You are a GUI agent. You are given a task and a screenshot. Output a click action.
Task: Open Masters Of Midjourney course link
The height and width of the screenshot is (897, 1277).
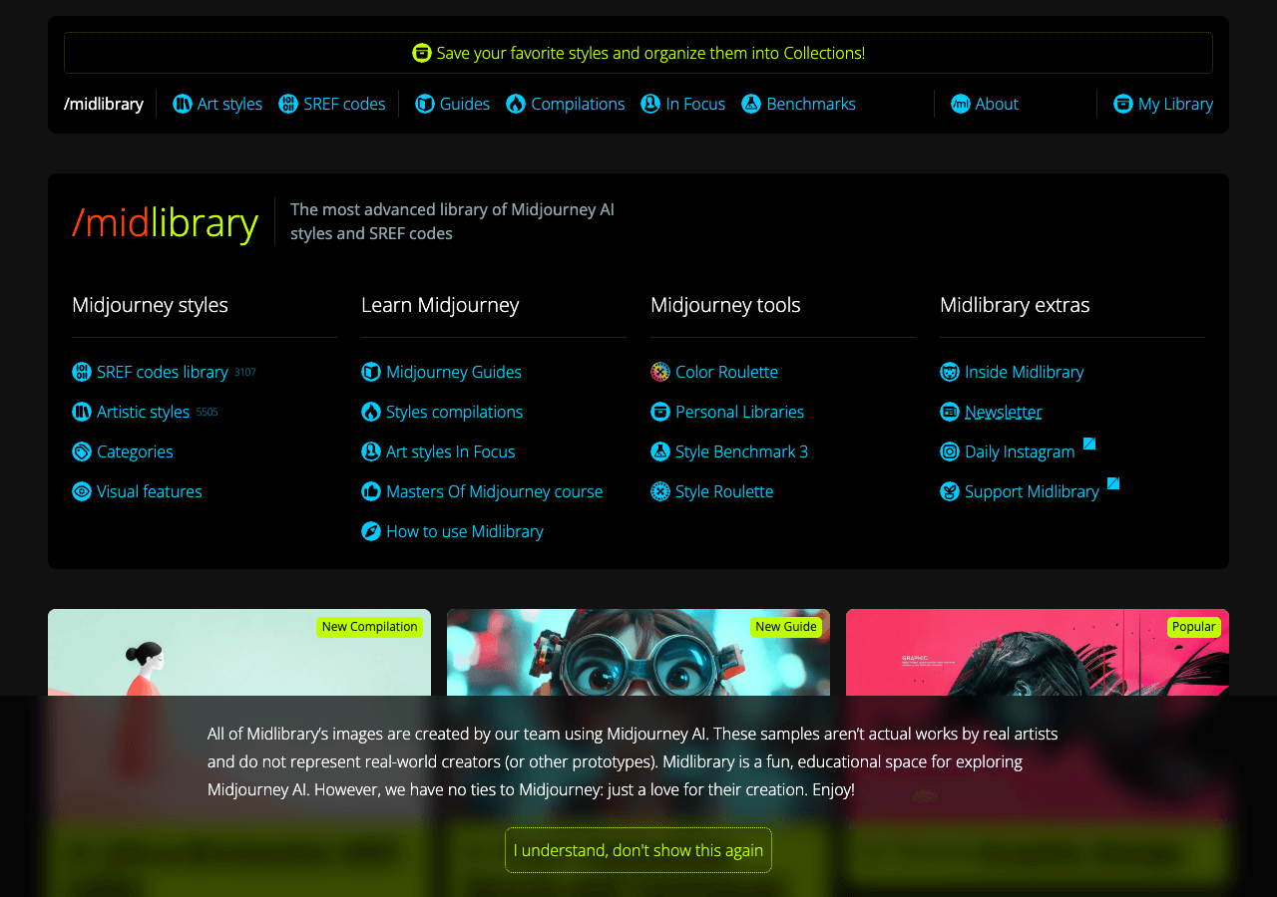click(482, 491)
